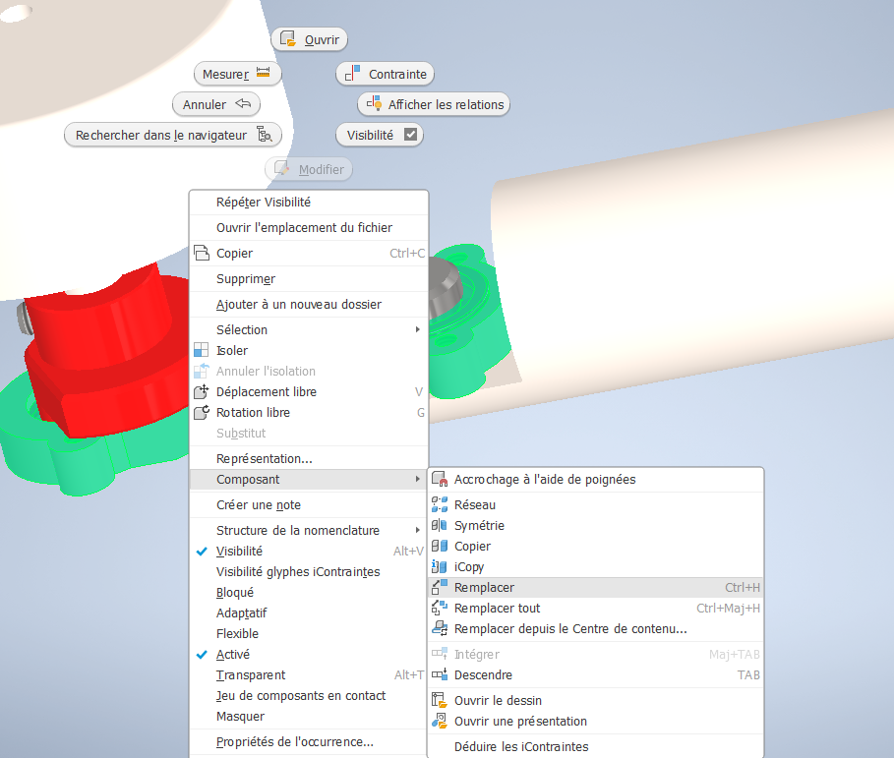
Task: Click the Rotation libre icon
Action: coord(202,413)
